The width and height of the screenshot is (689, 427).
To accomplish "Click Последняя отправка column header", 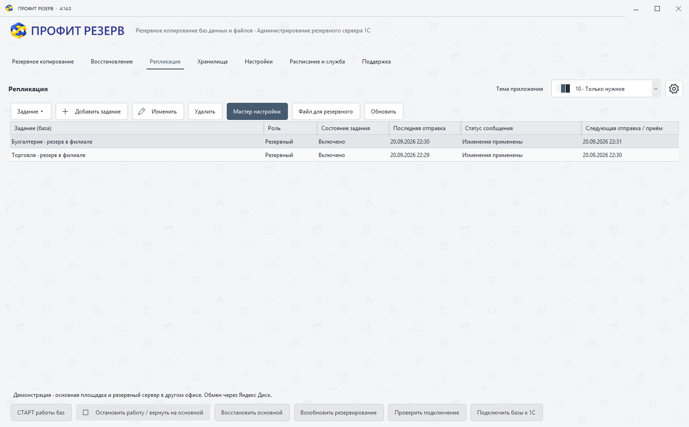I will pyautogui.click(x=425, y=128).
